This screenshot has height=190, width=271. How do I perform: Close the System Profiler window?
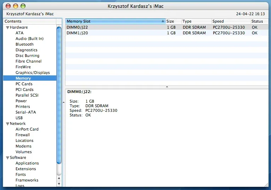tap(8, 6)
